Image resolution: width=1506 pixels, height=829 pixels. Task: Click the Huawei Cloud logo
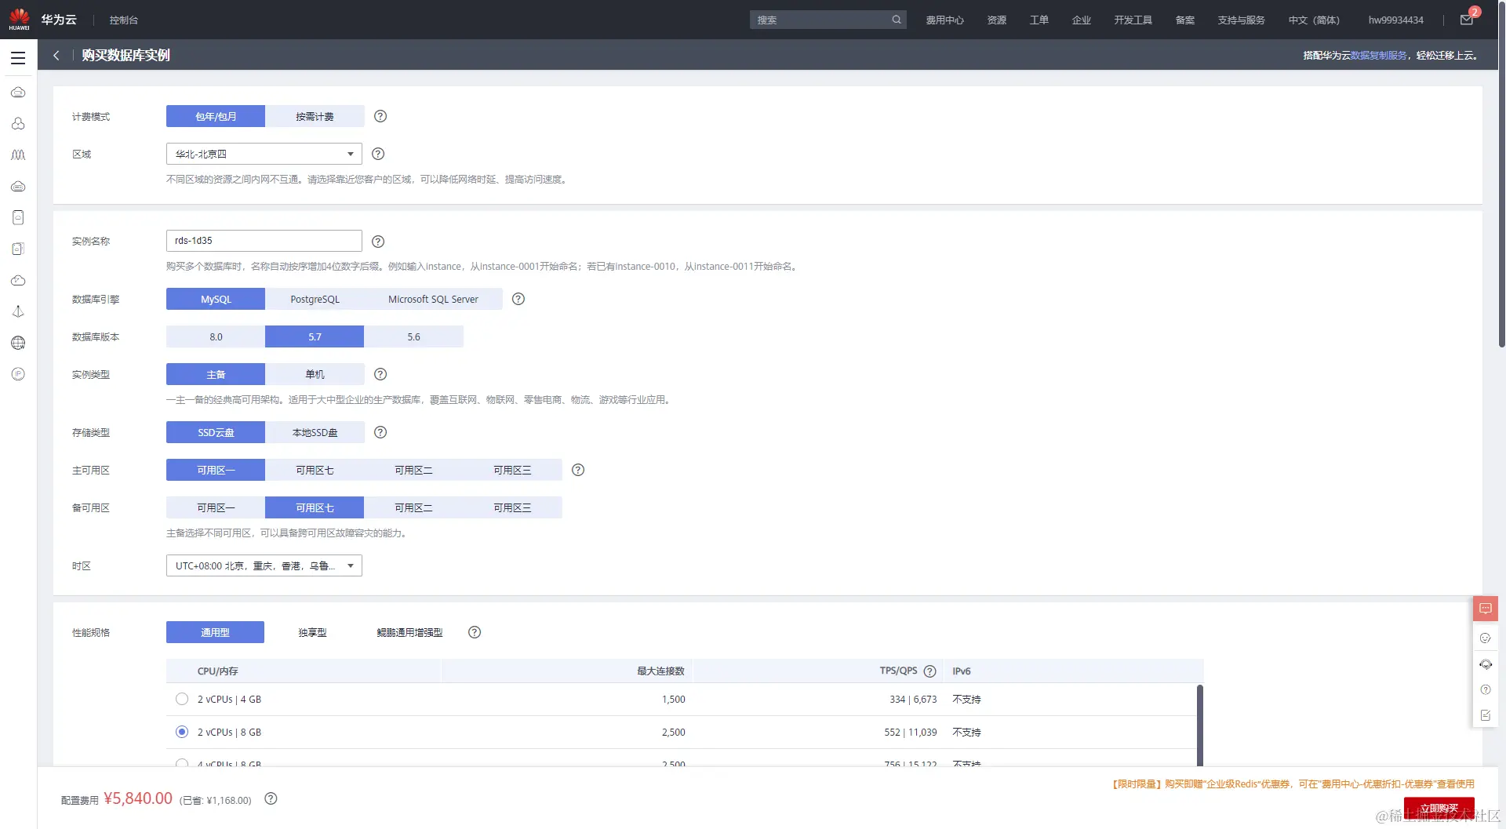19,19
